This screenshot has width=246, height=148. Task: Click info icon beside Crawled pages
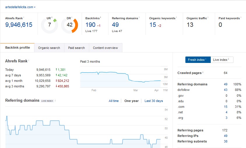pos(203,72)
